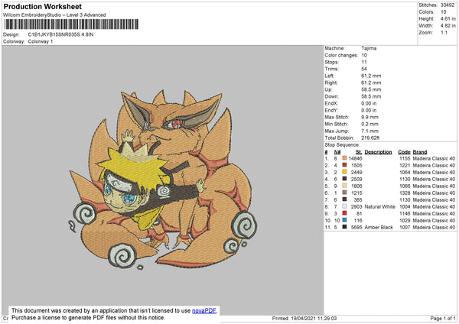Select 'Natural White' description text
The image size is (459, 324).
tap(380, 207)
